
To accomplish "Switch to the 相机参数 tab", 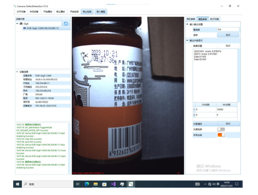I will point(191,19).
